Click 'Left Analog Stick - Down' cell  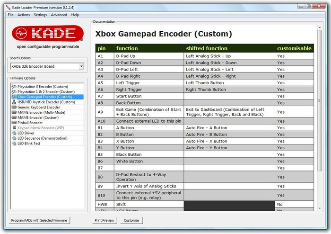coord(229,63)
